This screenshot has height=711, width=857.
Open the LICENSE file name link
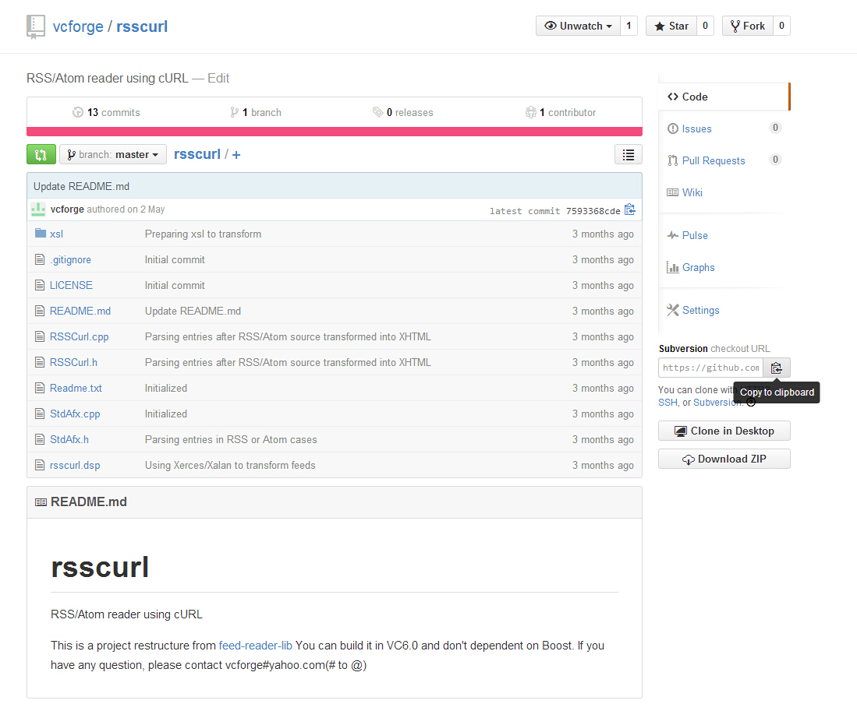(71, 285)
